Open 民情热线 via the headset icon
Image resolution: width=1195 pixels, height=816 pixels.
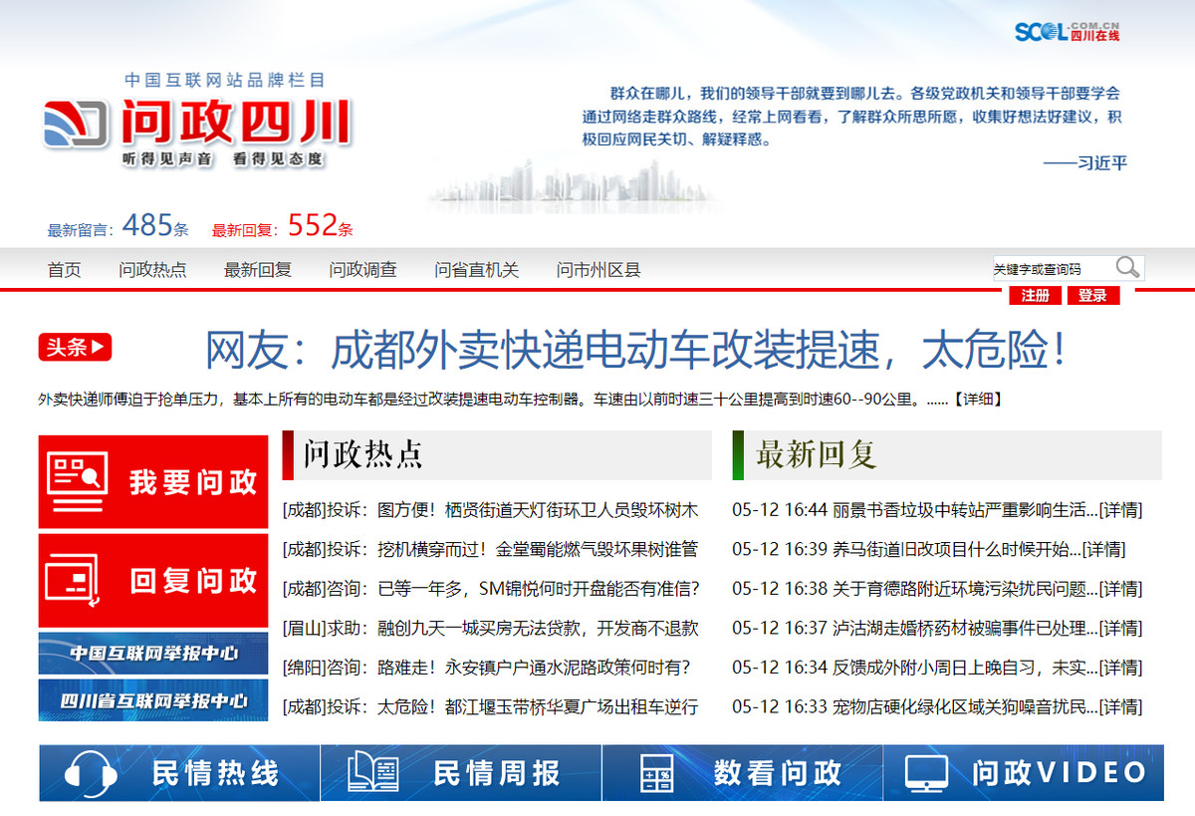click(x=91, y=773)
